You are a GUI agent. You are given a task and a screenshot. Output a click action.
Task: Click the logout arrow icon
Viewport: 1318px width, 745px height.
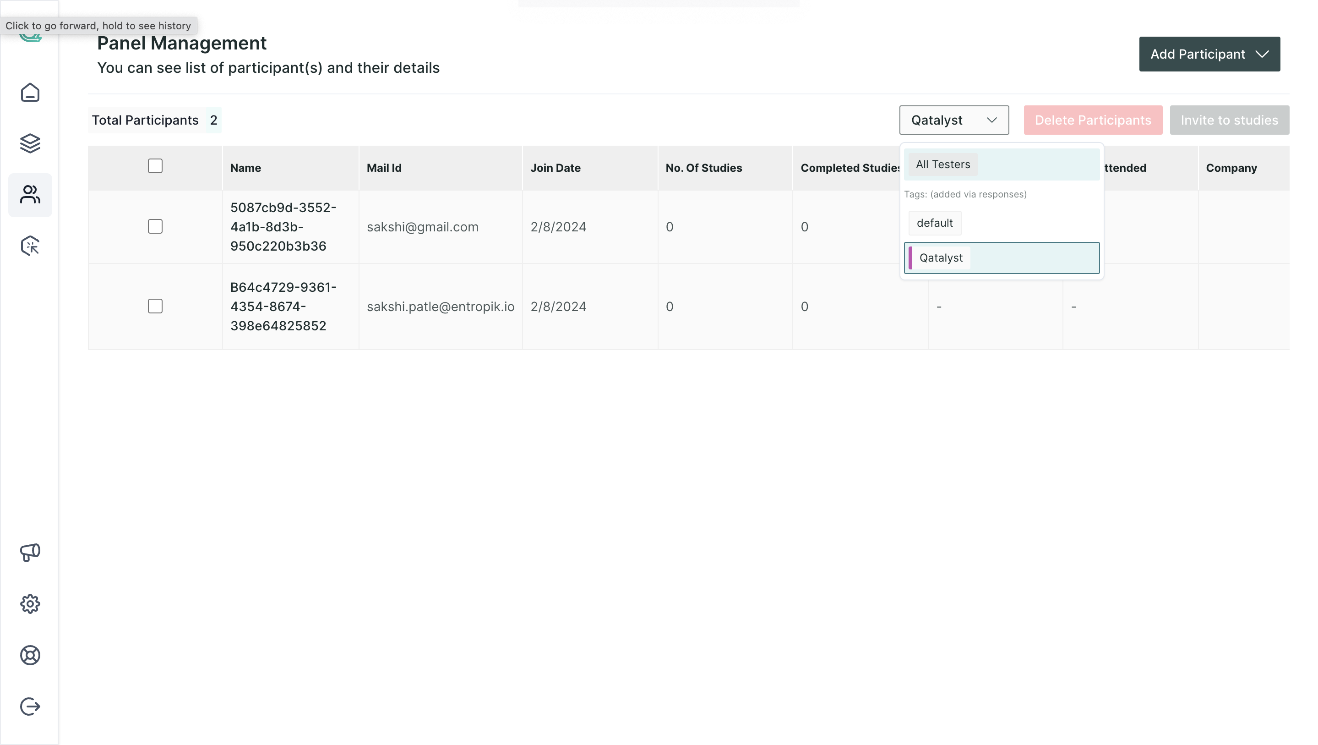coord(30,706)
